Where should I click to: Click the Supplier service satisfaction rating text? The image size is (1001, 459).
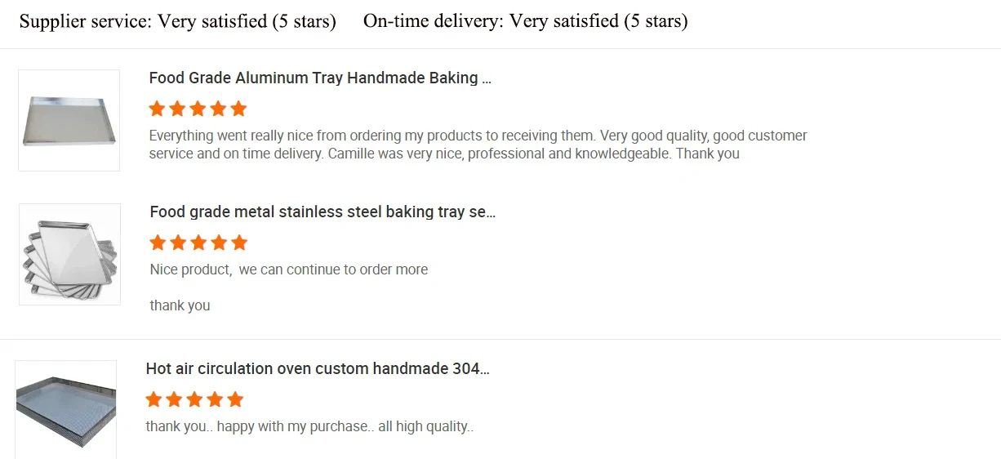[x=178, y=21]
